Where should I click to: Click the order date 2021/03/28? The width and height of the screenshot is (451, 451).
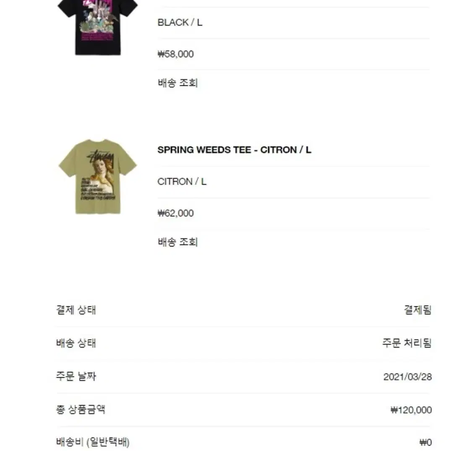[x=407, y=377]
